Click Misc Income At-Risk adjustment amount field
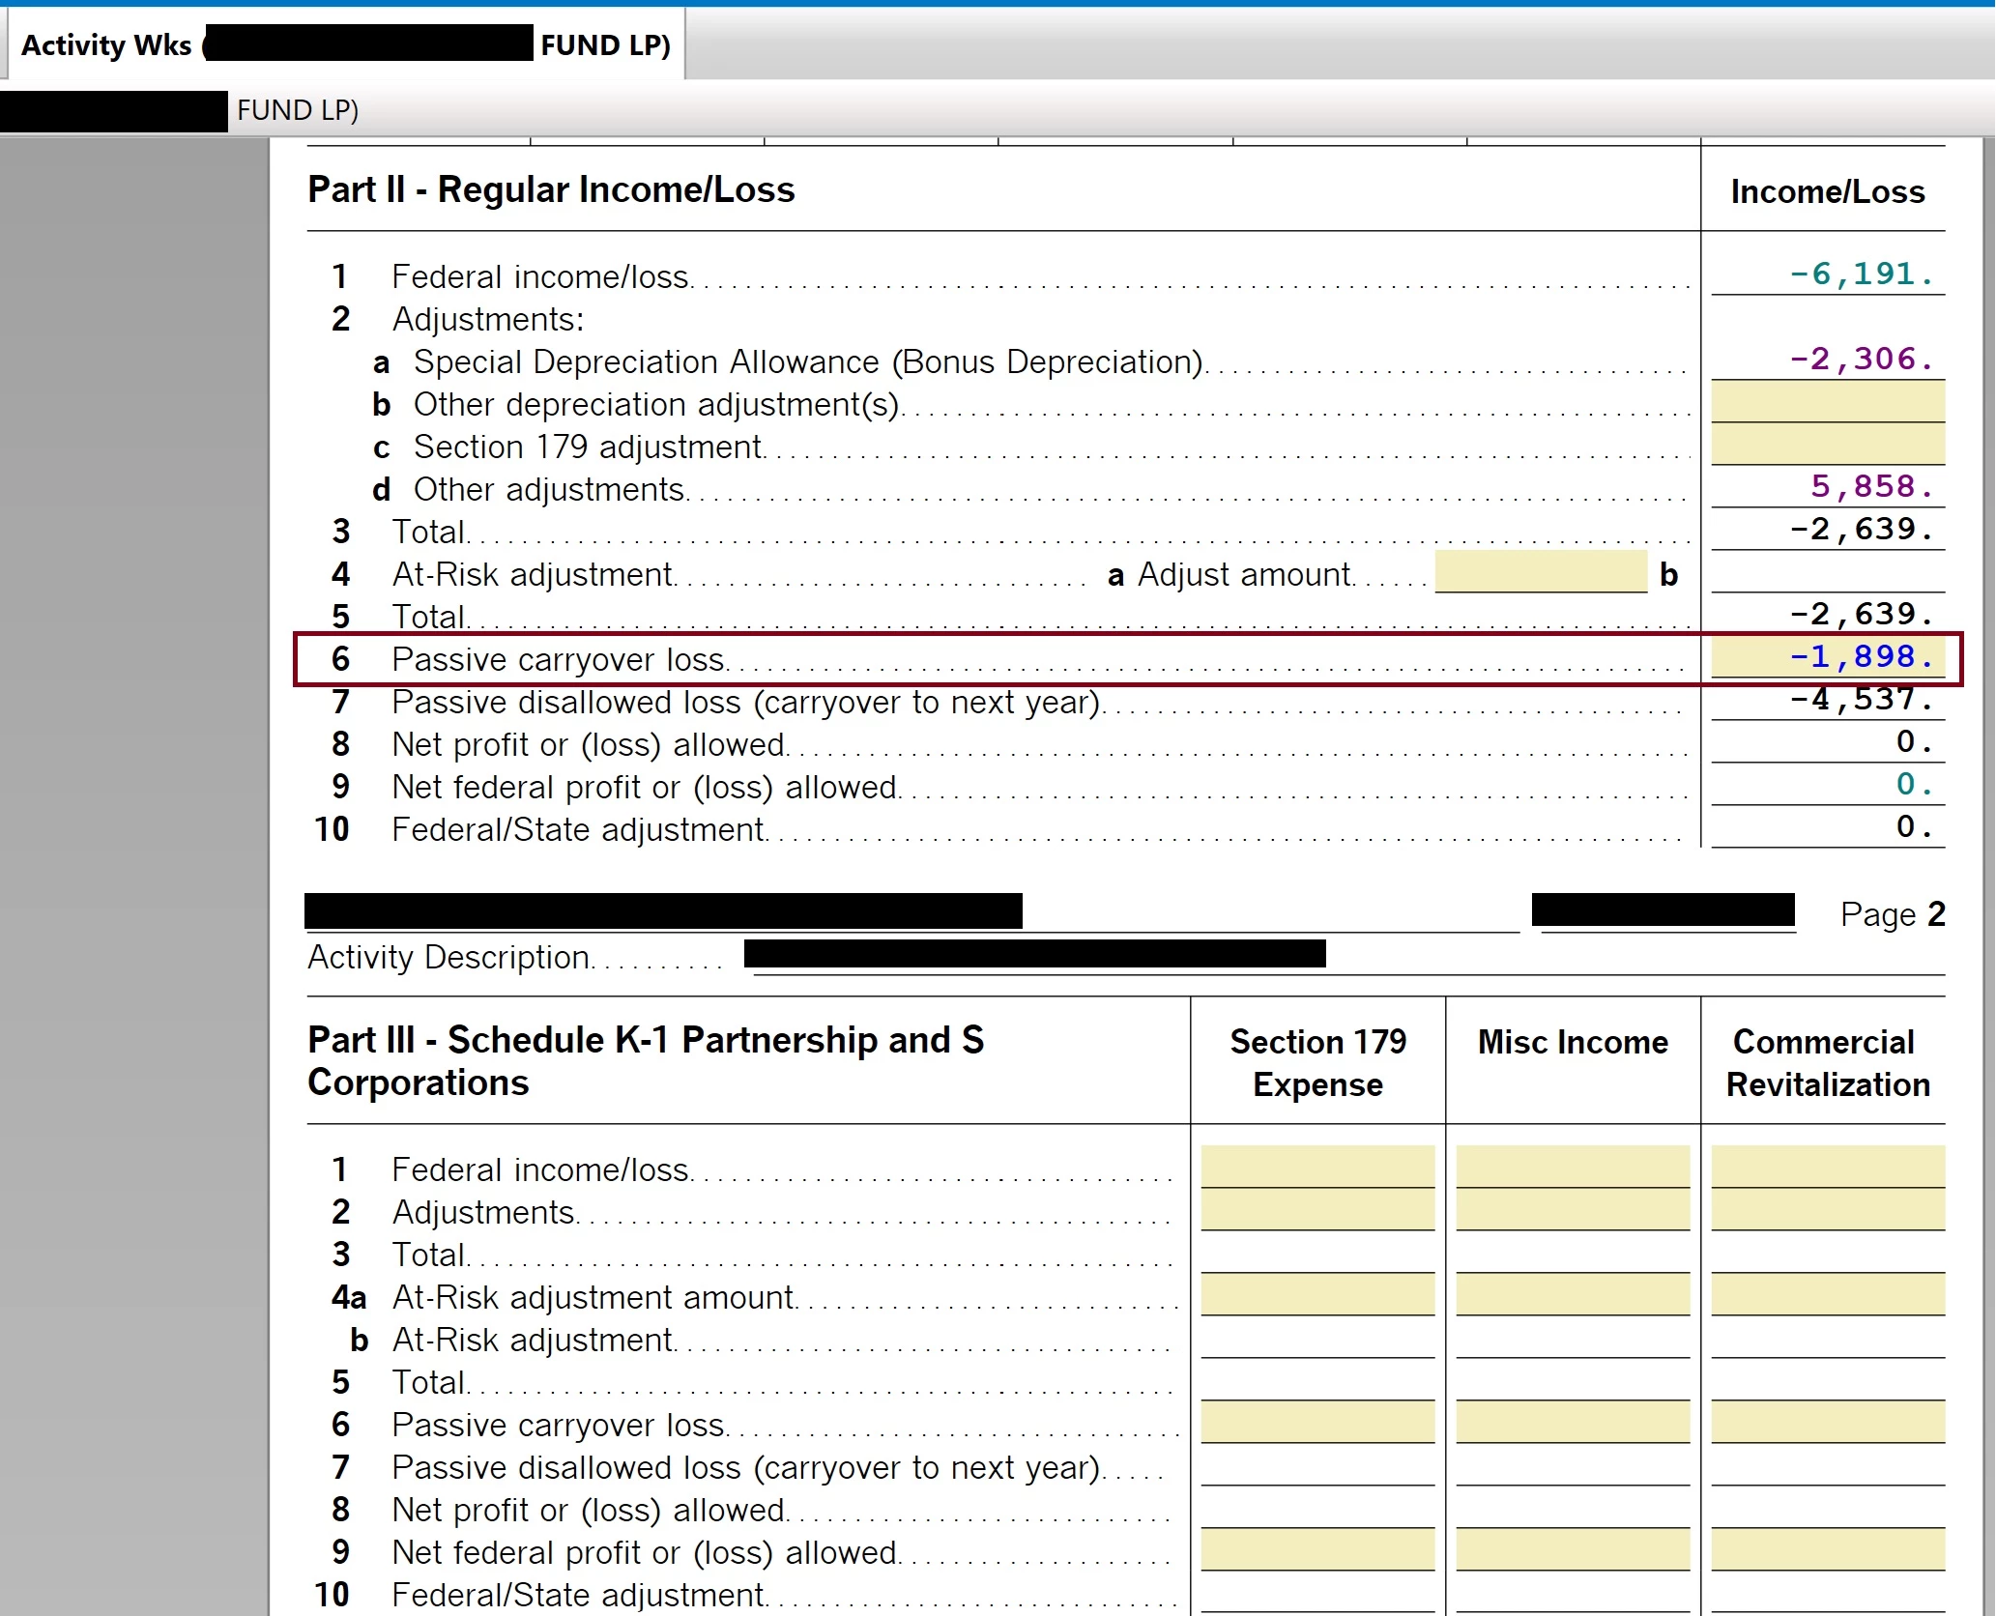1996x1616 pixels. pyautogui.click(x=1572, y=1295)
